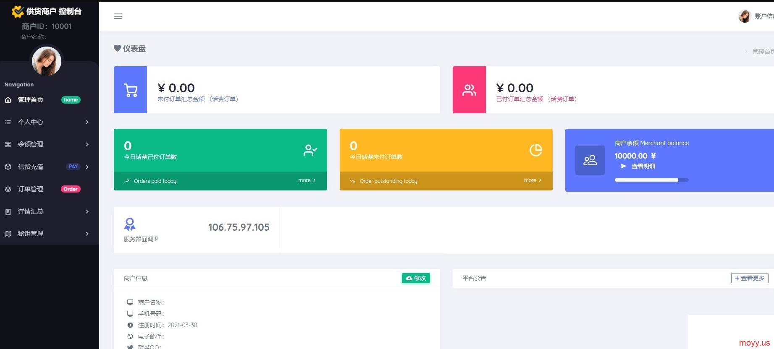The height and width of the screenshot is (349, 774).
Task: Click the sidebar profile avatar photo
Action: pyautogui.click(x=47, y=61)
